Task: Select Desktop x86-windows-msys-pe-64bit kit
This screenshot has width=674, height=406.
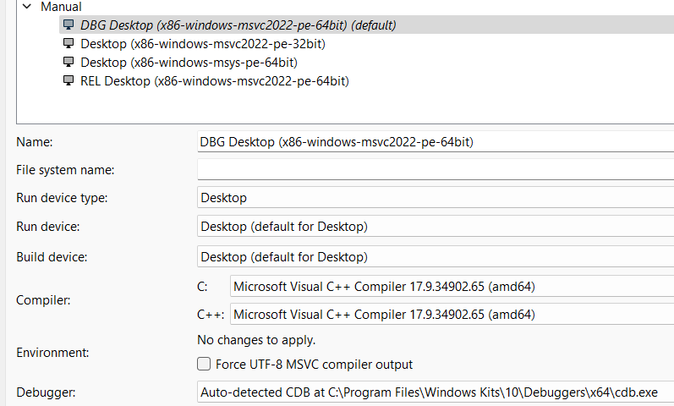Action: coord(189,63)
